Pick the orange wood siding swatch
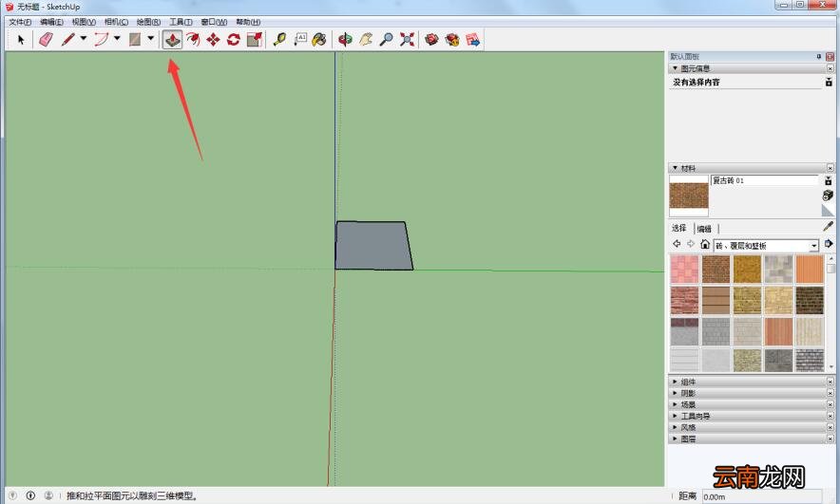Screen dimensions: 840x504 coord(810,270)
